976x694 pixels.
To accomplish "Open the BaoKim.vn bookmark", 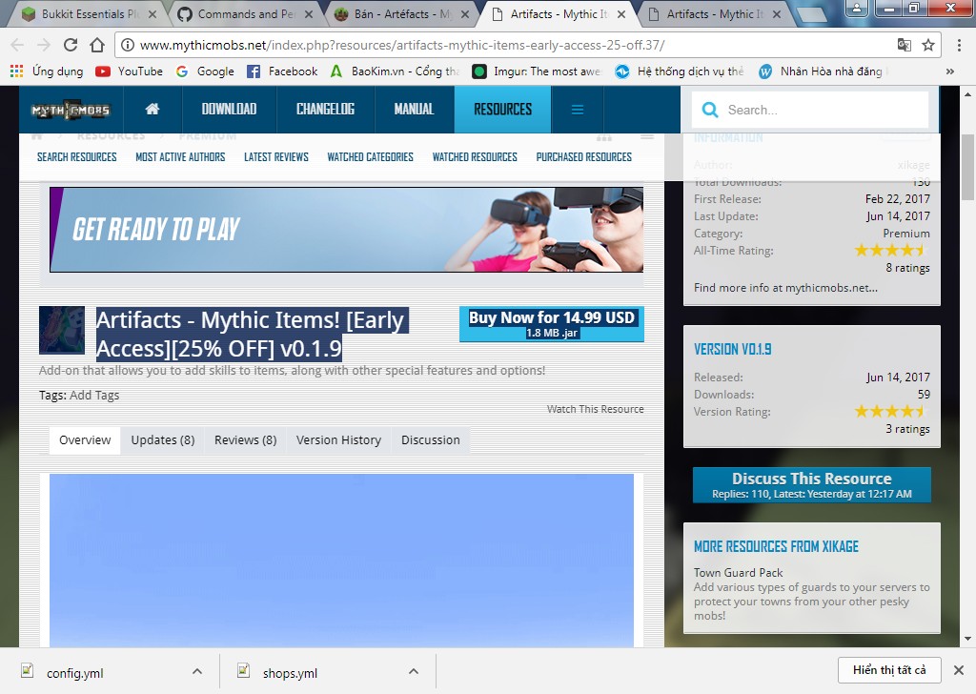I will 395,71.
